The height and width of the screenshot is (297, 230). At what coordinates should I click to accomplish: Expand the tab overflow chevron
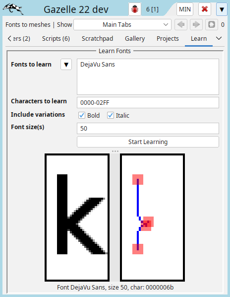pyautogui.click(x=219, y=38)
